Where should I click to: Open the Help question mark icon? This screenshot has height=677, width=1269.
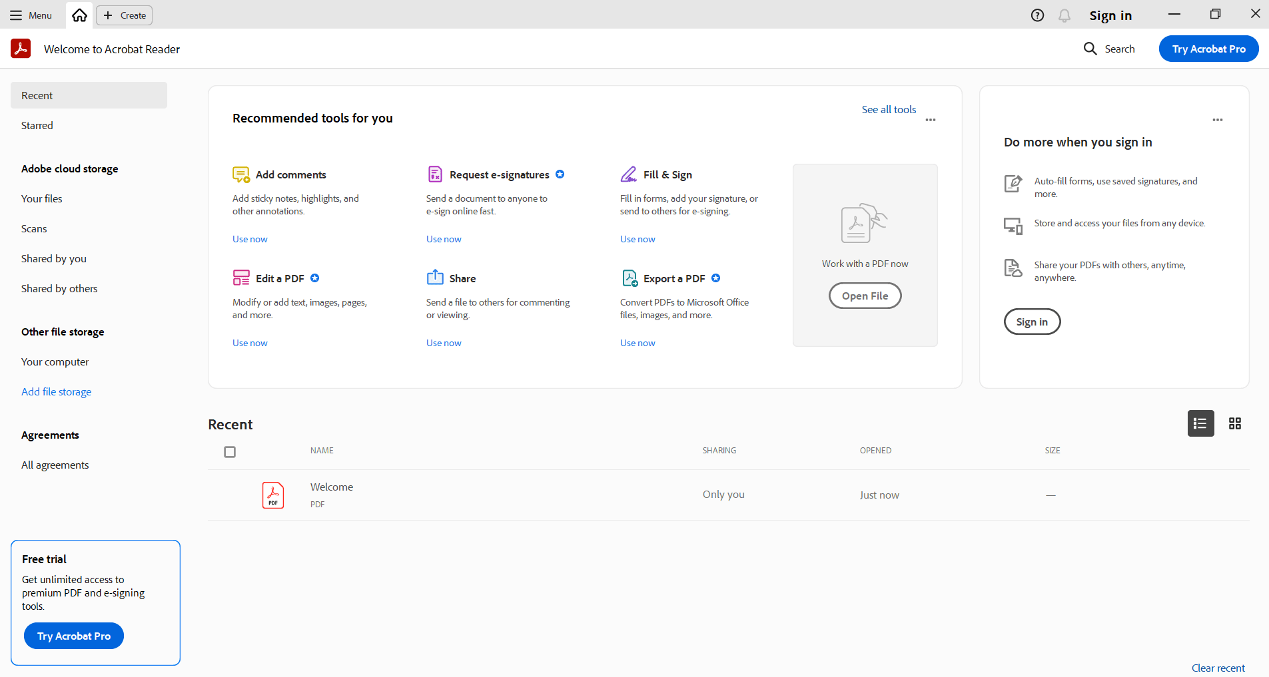click(x=1037, y=15)
